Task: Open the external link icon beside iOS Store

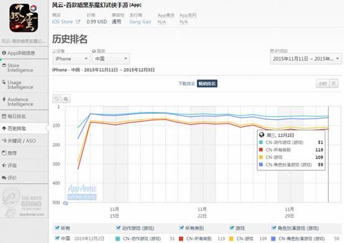Action: [x=78, y=22]
